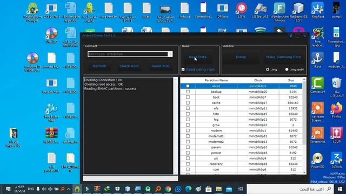Show hidden system tray icons chevron
The image size is (346, 194).
pyautogui.click(x=69, y=189)
